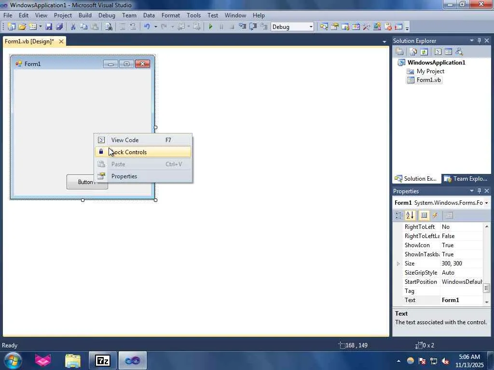Close the Form1.vb [Design] tab

click(x=61, y=41)
